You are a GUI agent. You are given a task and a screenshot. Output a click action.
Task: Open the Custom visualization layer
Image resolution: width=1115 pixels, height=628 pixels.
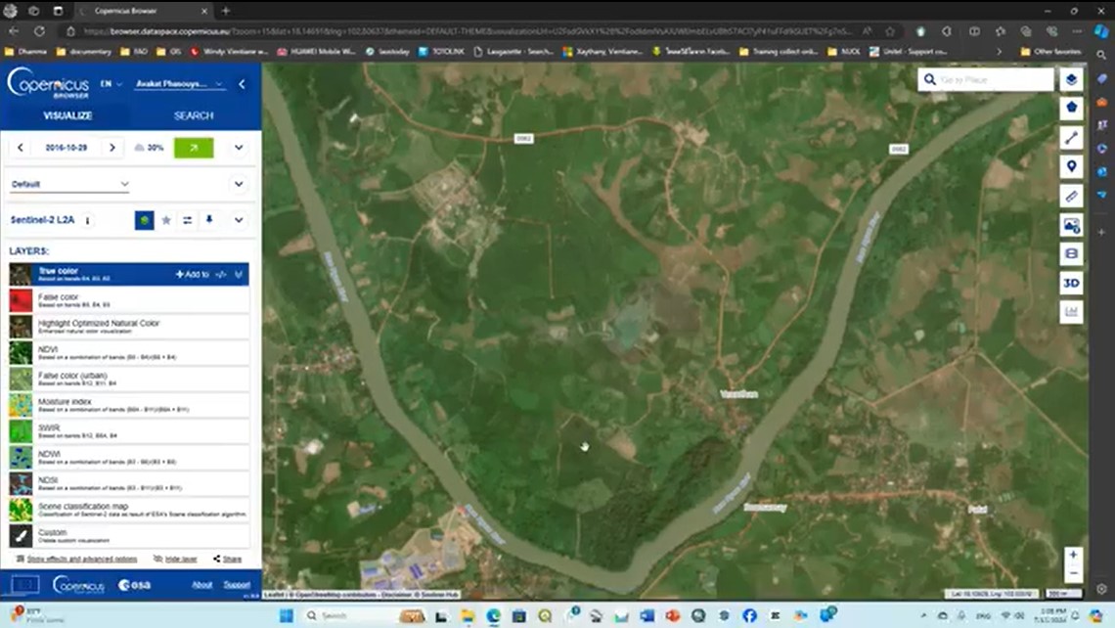[x=129, y=535]
